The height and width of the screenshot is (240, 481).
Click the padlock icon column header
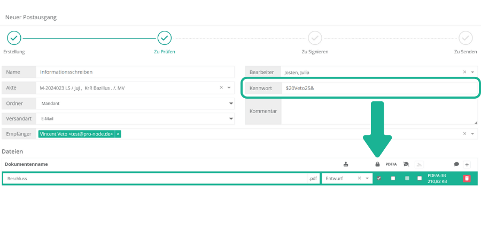[378, 165]
